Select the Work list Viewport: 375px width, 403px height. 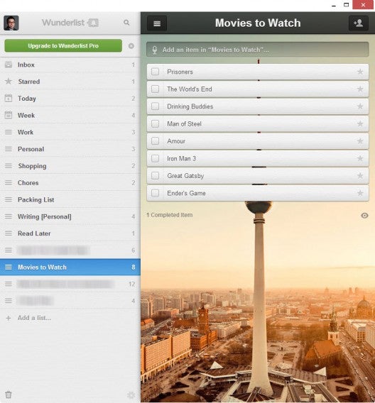pos(70,132)
